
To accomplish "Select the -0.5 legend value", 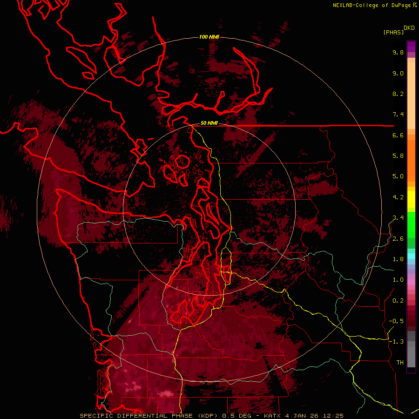I will [x=396, y=321].
